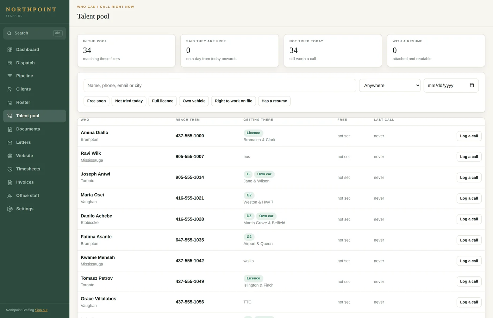The width and height of the screenshot is (493, 318).
Task: Click the Clients people icon
Action: (10, 89)
